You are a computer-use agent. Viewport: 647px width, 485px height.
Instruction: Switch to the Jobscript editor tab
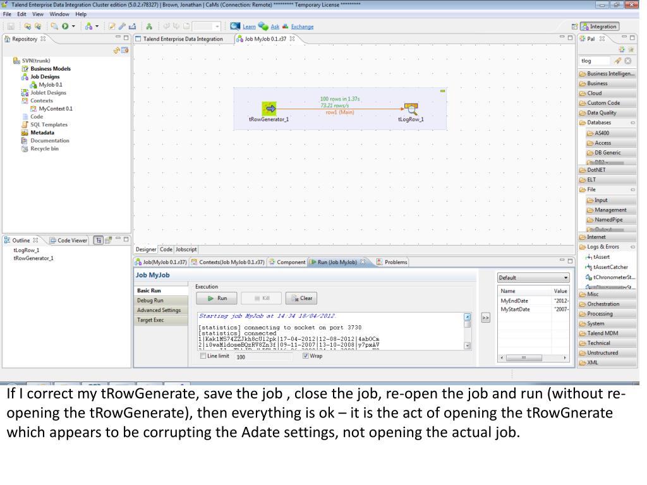coord(186,249)
